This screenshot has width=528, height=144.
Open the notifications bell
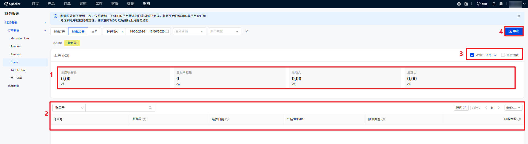(x=494, y=4)
